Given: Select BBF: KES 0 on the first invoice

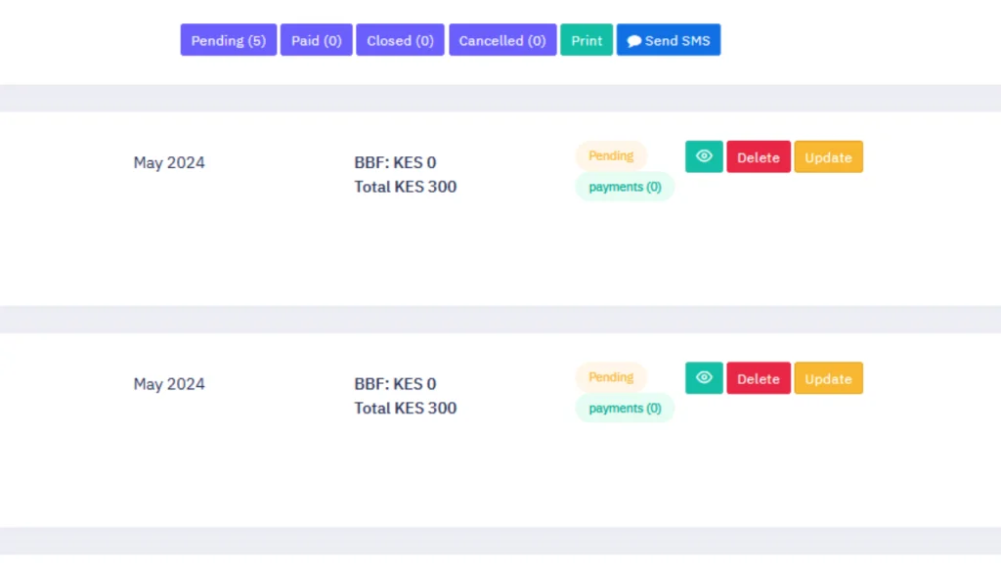Looking at the screenshot, I should pyautogui.click(x=395, y=162).
